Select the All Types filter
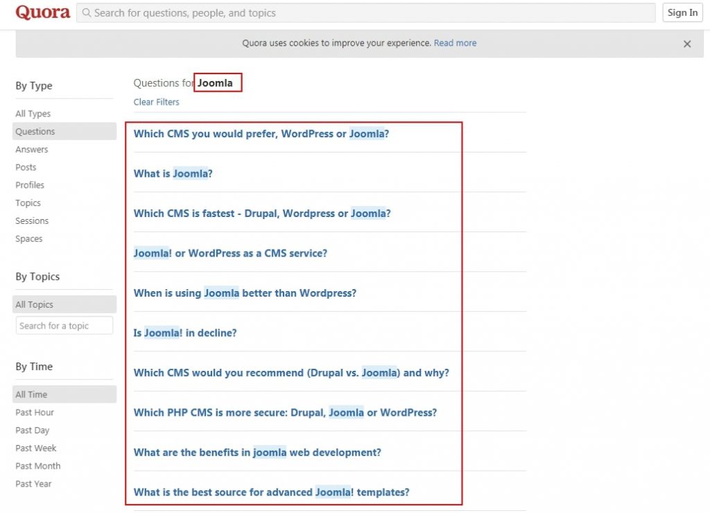710x513 pixels. tap(33, 114)
